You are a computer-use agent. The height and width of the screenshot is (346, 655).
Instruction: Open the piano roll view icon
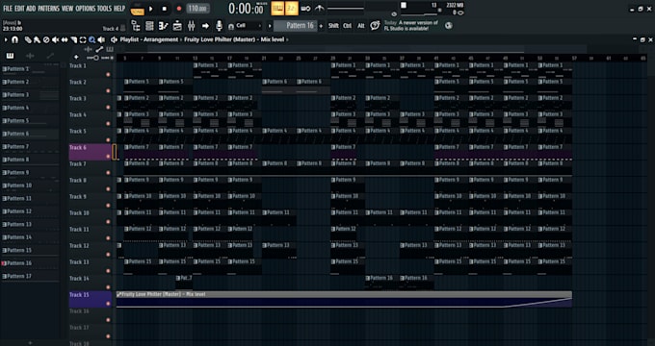point(164,26)
